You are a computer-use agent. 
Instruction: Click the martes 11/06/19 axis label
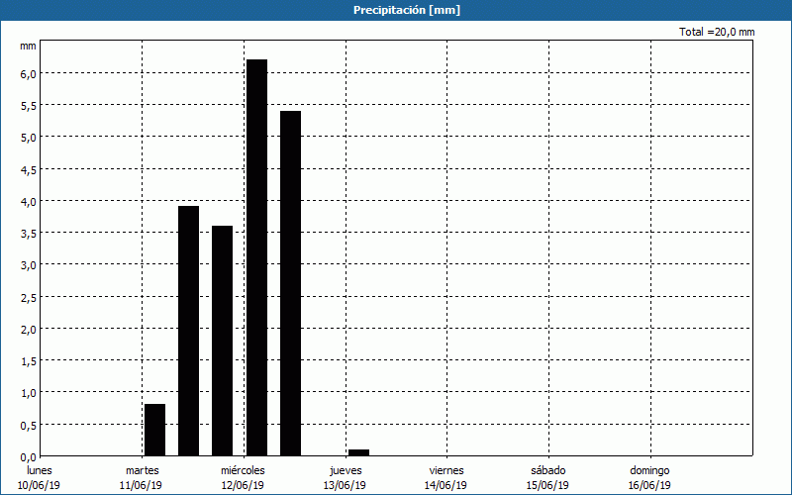tap(142, 478)
